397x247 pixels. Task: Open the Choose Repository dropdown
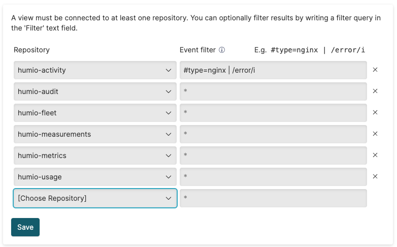pos(95,198)
